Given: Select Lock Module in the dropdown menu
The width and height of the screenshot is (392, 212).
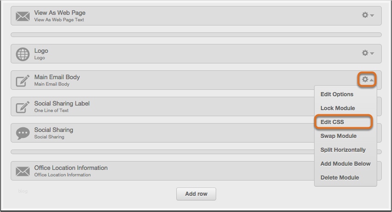Looking at the screenshot, I should 338,108.
